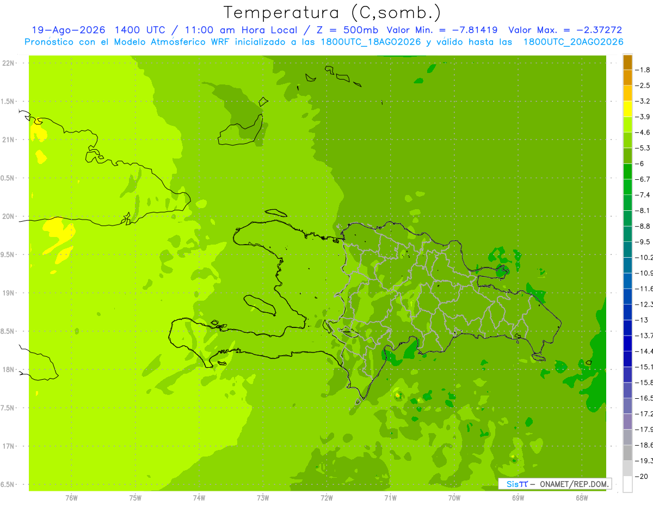Click the dark orange top colorbar segment
The height and width of the screenshot is (505, 653).
(x=628, y=62)
